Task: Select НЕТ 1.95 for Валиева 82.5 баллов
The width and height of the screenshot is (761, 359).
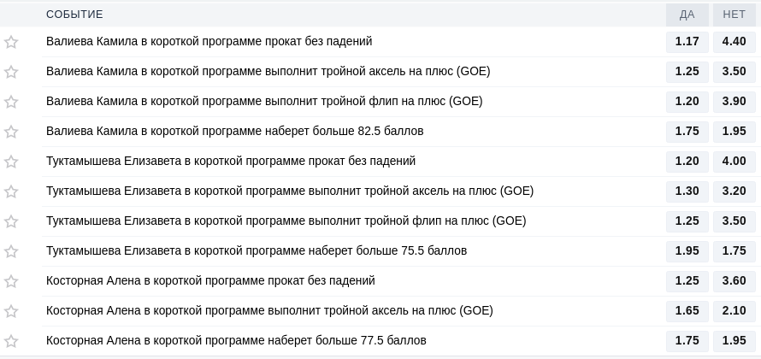Action: point(734,132)
